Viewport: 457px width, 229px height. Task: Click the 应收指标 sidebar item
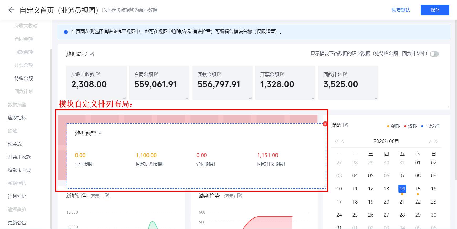click(17, 118)
